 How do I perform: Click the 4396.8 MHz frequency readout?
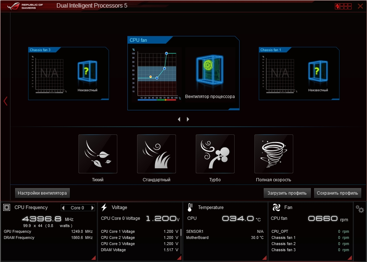click(x=48, y=219)
